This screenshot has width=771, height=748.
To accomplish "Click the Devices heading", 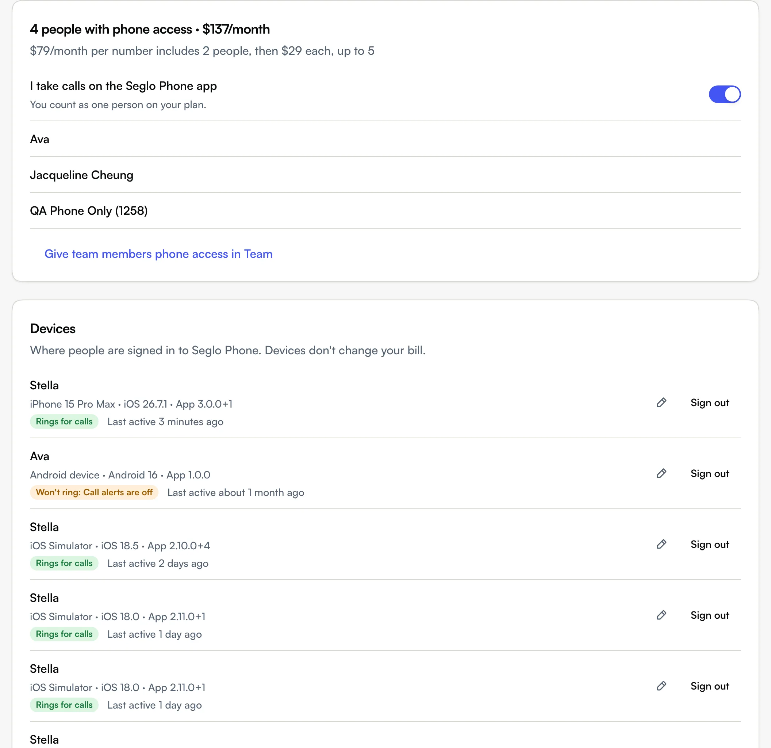I will tap(53, 329).
